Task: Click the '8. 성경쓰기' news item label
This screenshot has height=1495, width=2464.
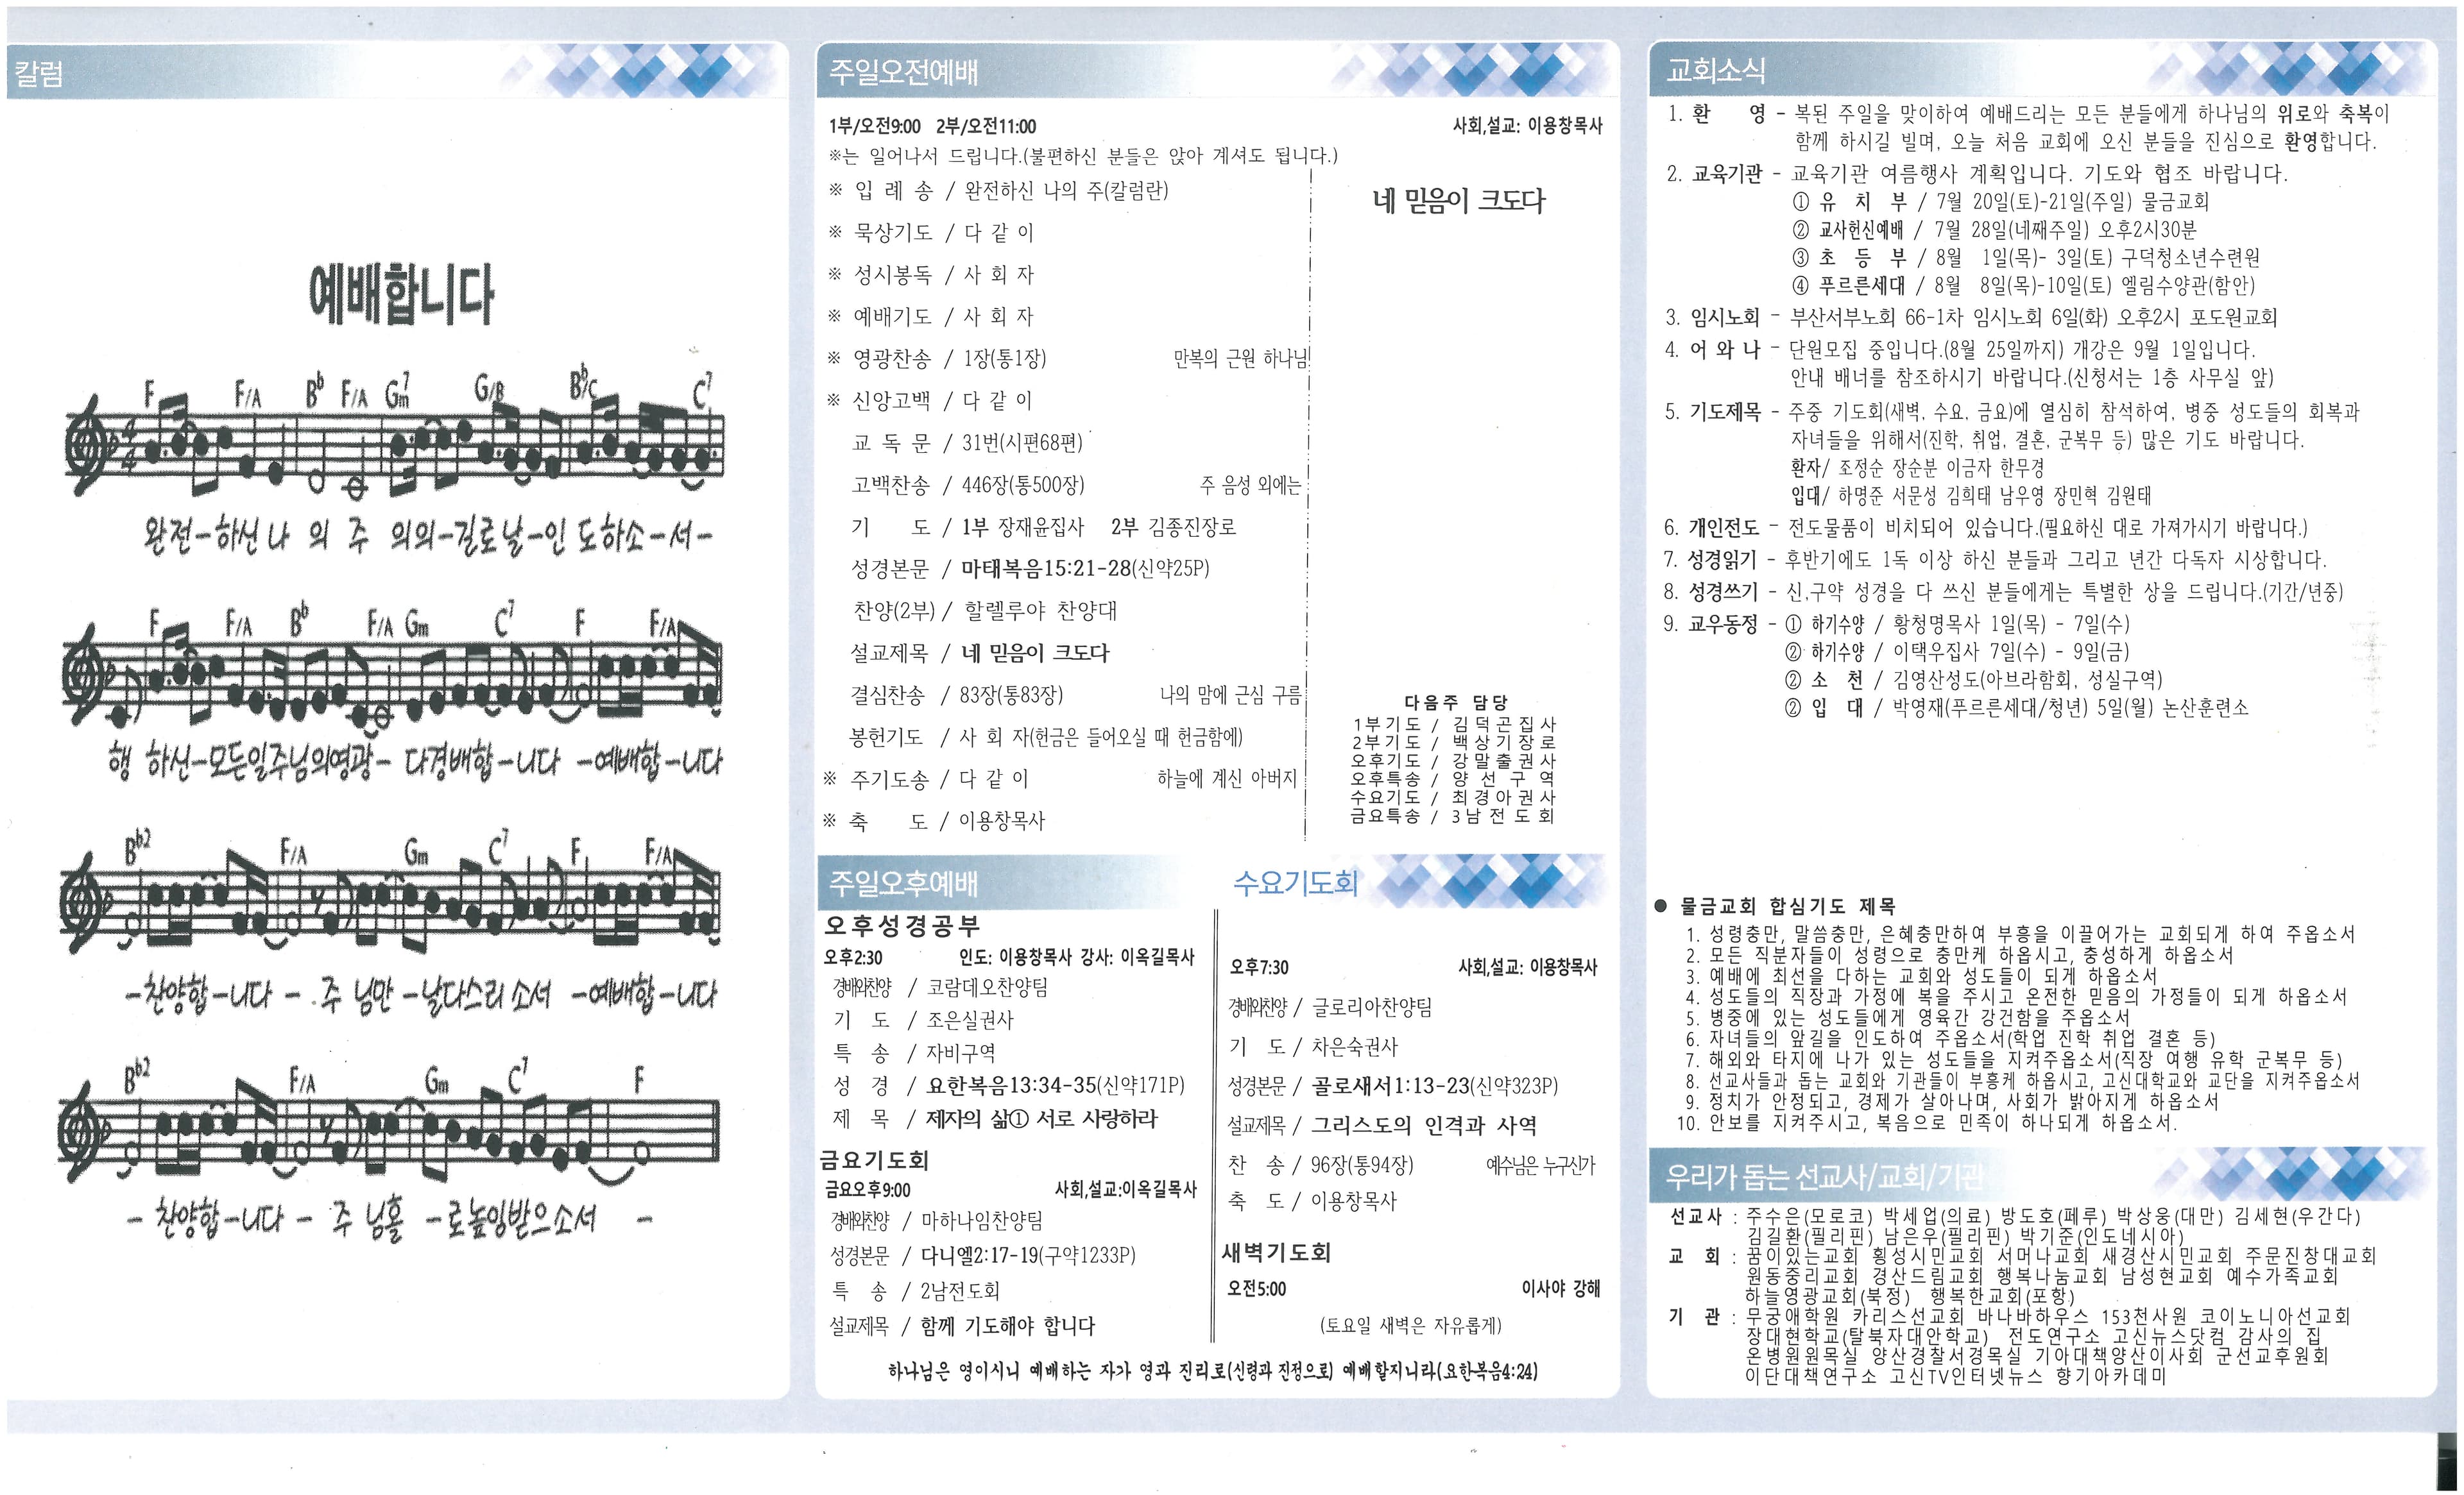Action: click(x=1710, y=591)
